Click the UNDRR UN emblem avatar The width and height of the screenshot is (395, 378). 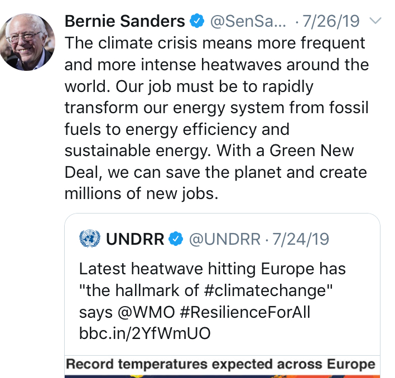point(90,238)
